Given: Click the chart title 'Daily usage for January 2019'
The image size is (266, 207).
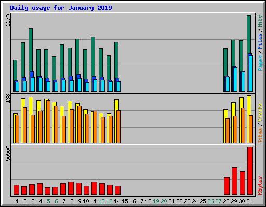Looking at the screenshot, I should [61, 8].
